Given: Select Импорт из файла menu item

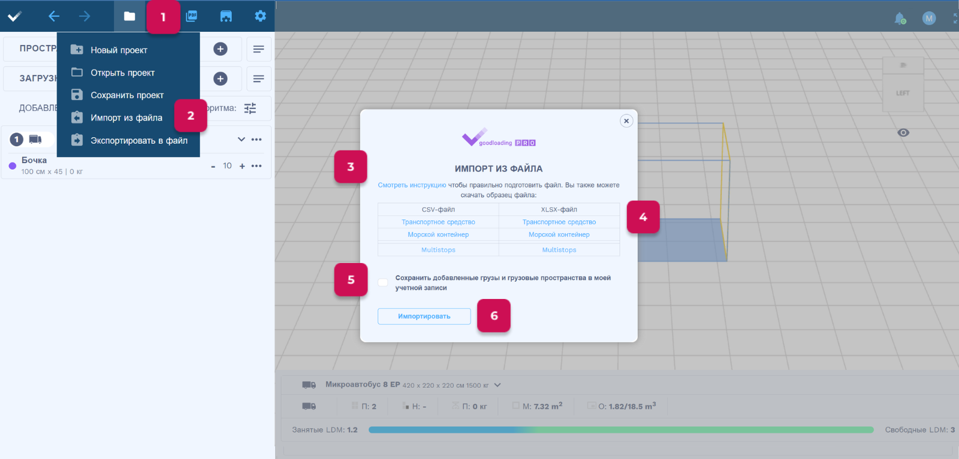Looking at the screenshot, I should click(x=126, y=118).
